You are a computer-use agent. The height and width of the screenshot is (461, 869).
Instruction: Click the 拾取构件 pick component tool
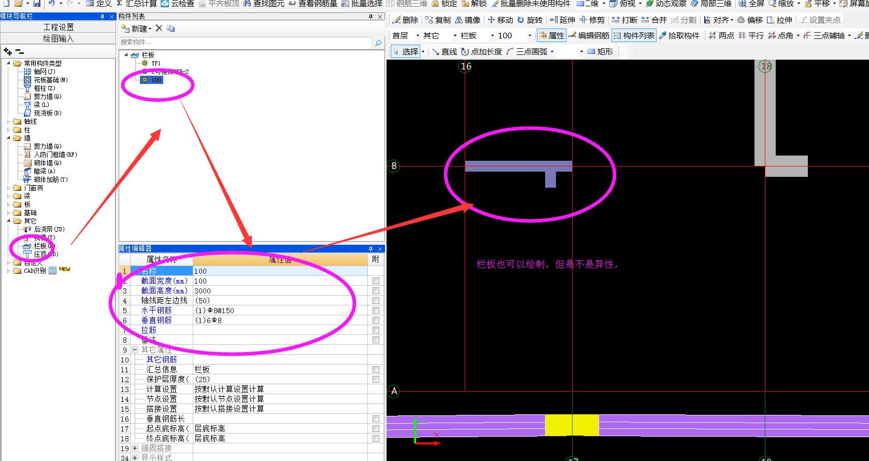click(679, 35)
